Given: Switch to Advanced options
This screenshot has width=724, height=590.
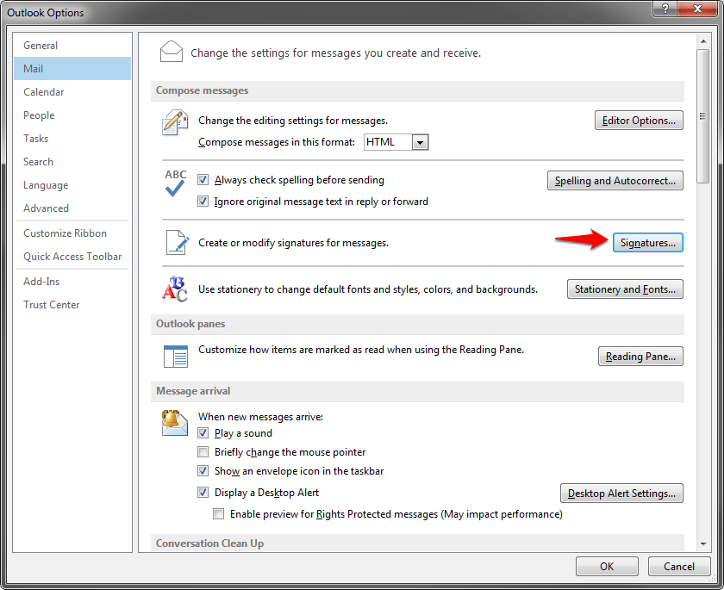Looking at the screenshot, I should [72, 208].
